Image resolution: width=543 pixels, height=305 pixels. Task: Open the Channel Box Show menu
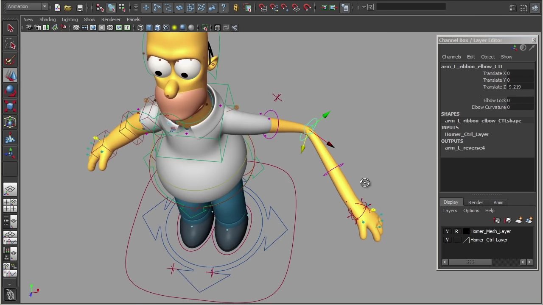[x=507, y=57]
